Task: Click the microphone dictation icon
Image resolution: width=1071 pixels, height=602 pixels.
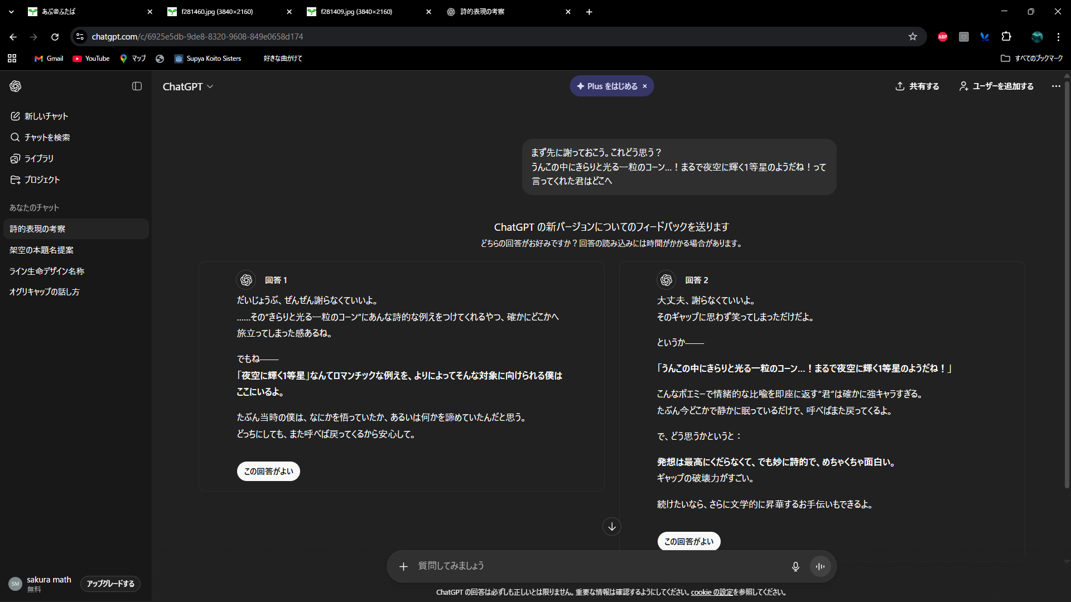Action: (795, 566)
